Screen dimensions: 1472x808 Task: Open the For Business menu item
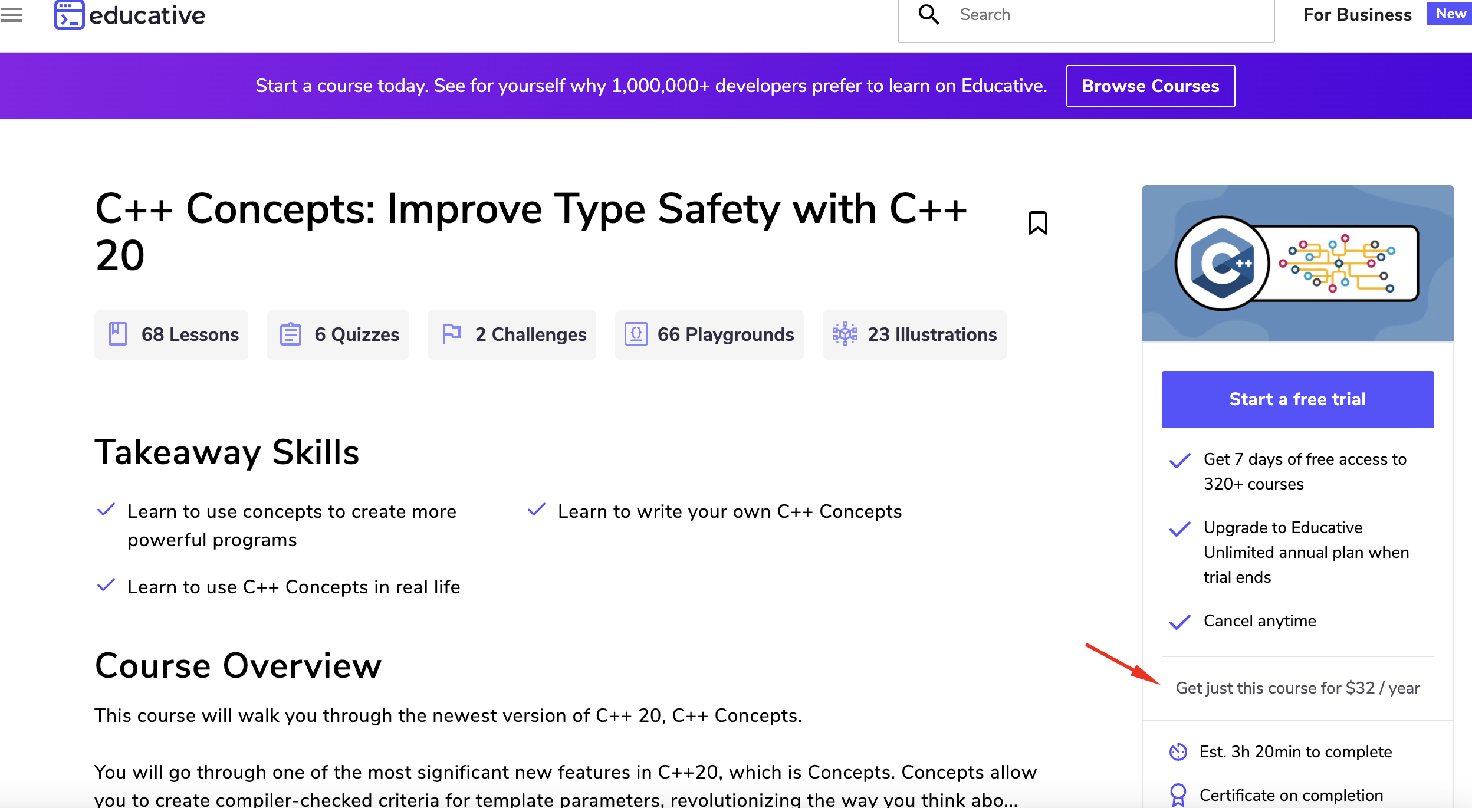(x=1357, y=15)
